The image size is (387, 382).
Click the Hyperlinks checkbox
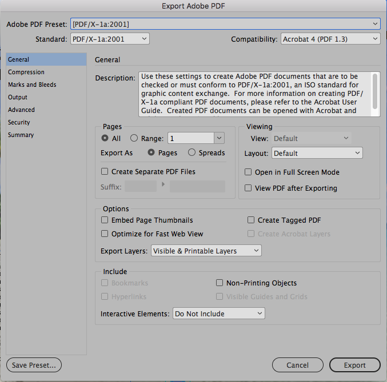(105, 296)
